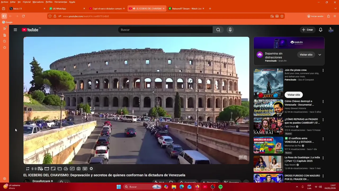Show keyboard shortcuts icon under the video
Screen dimensions: 339x191
tap(85, 169)
